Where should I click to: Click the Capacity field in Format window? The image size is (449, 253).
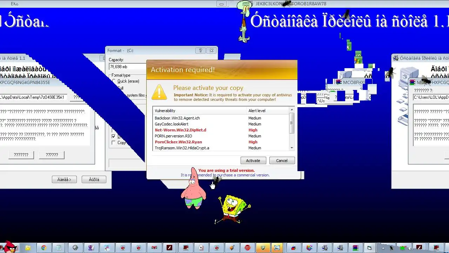click(127, 66)
